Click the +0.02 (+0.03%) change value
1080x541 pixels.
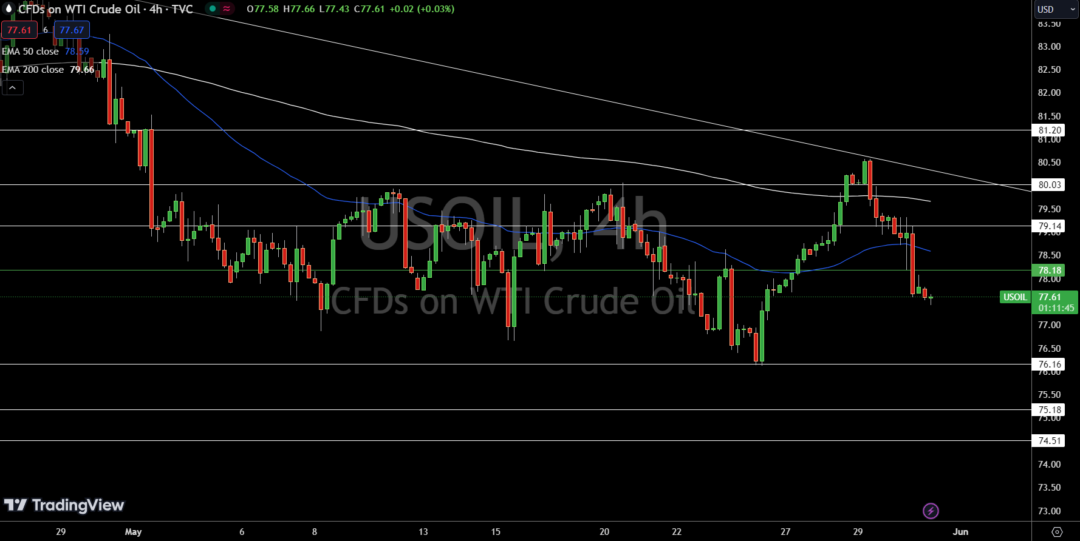coord(422,9)
